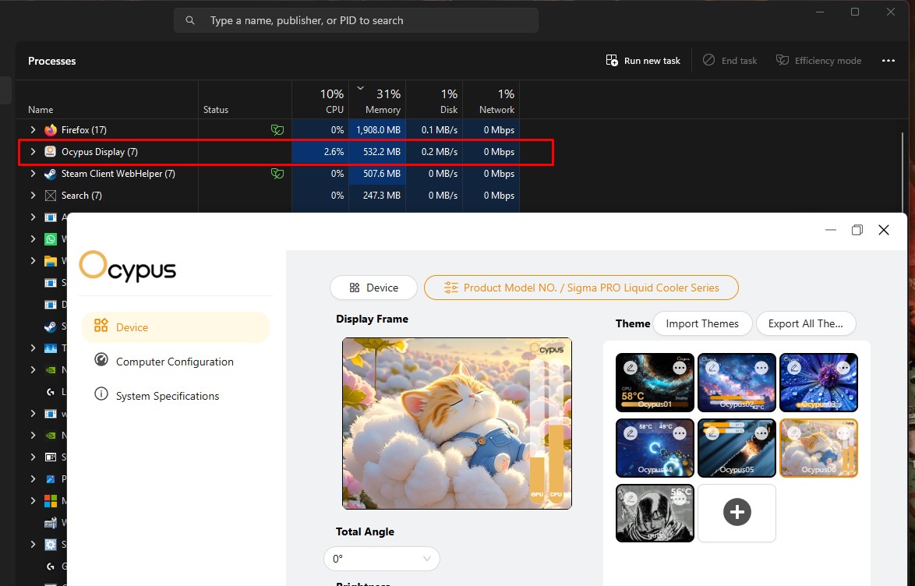The height and width of the screenshot is (586, 915).
Task: Select the Device sidebar item
Action: tap(175, 327)
